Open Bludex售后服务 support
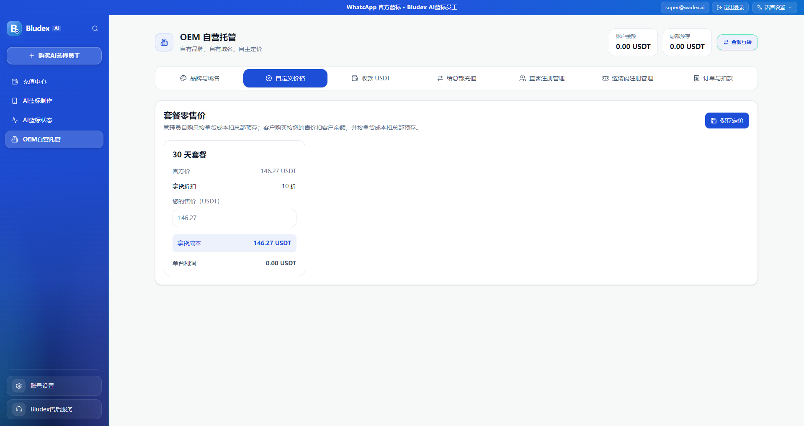This screenshot has height=426, width=804. (x=54, y=409)
